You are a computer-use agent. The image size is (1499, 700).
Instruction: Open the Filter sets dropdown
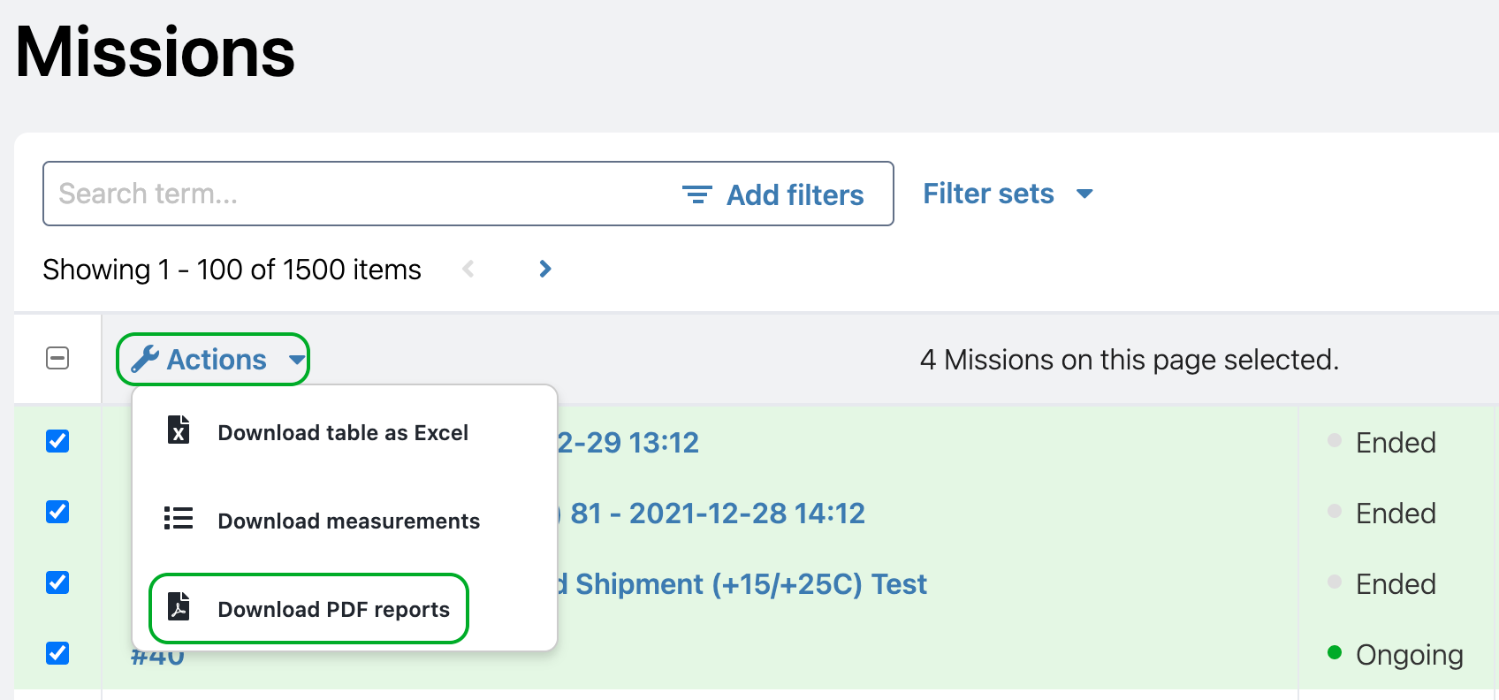coord(1008,194)
